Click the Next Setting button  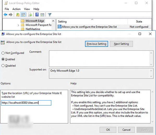(x=121, y=44)
